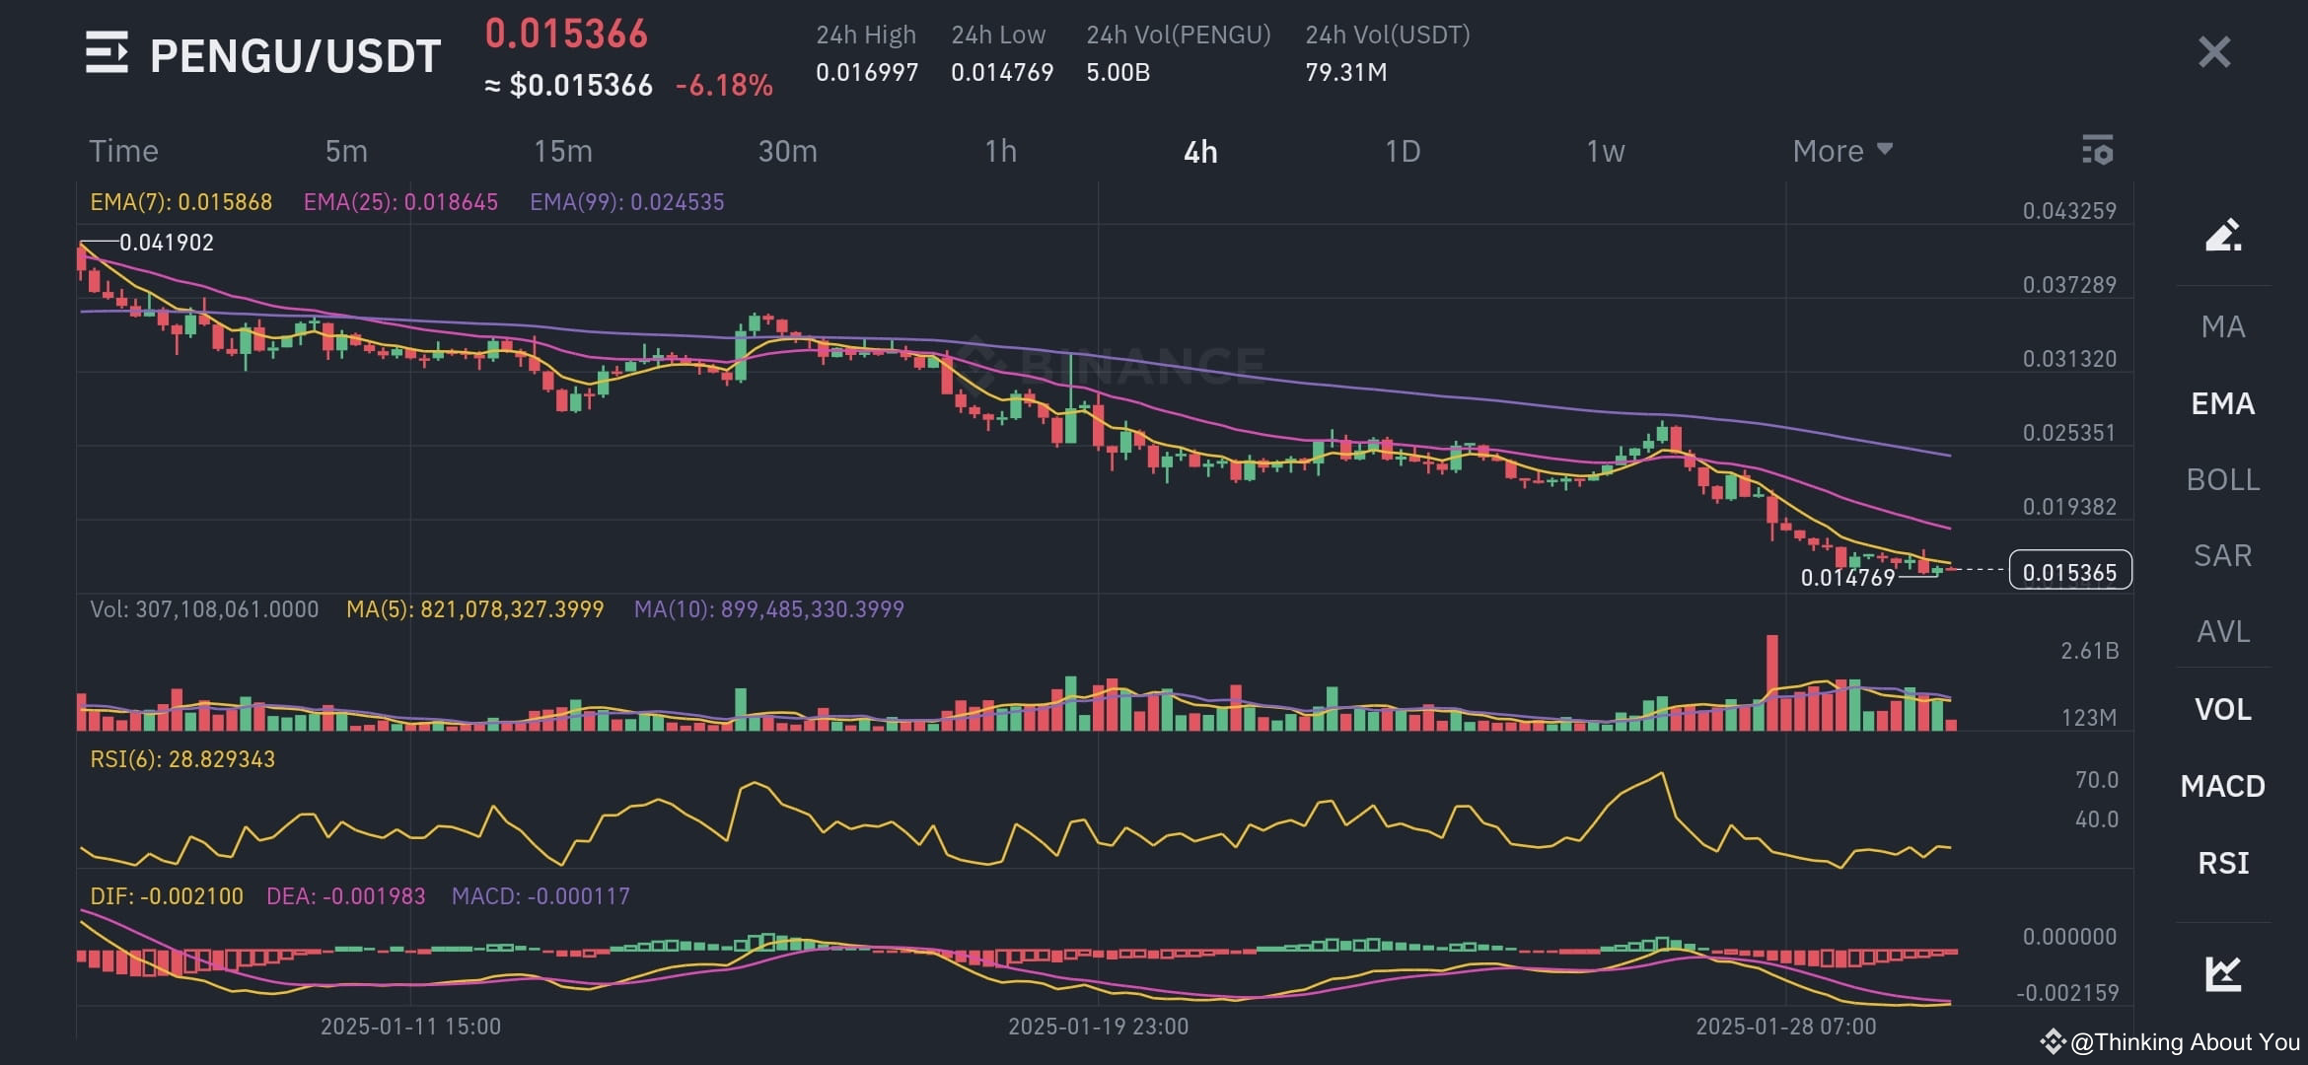Viewport: 2308px width, 1065px height.
Task: Close the chart view with the X icon
Action: pos(2214,54)
